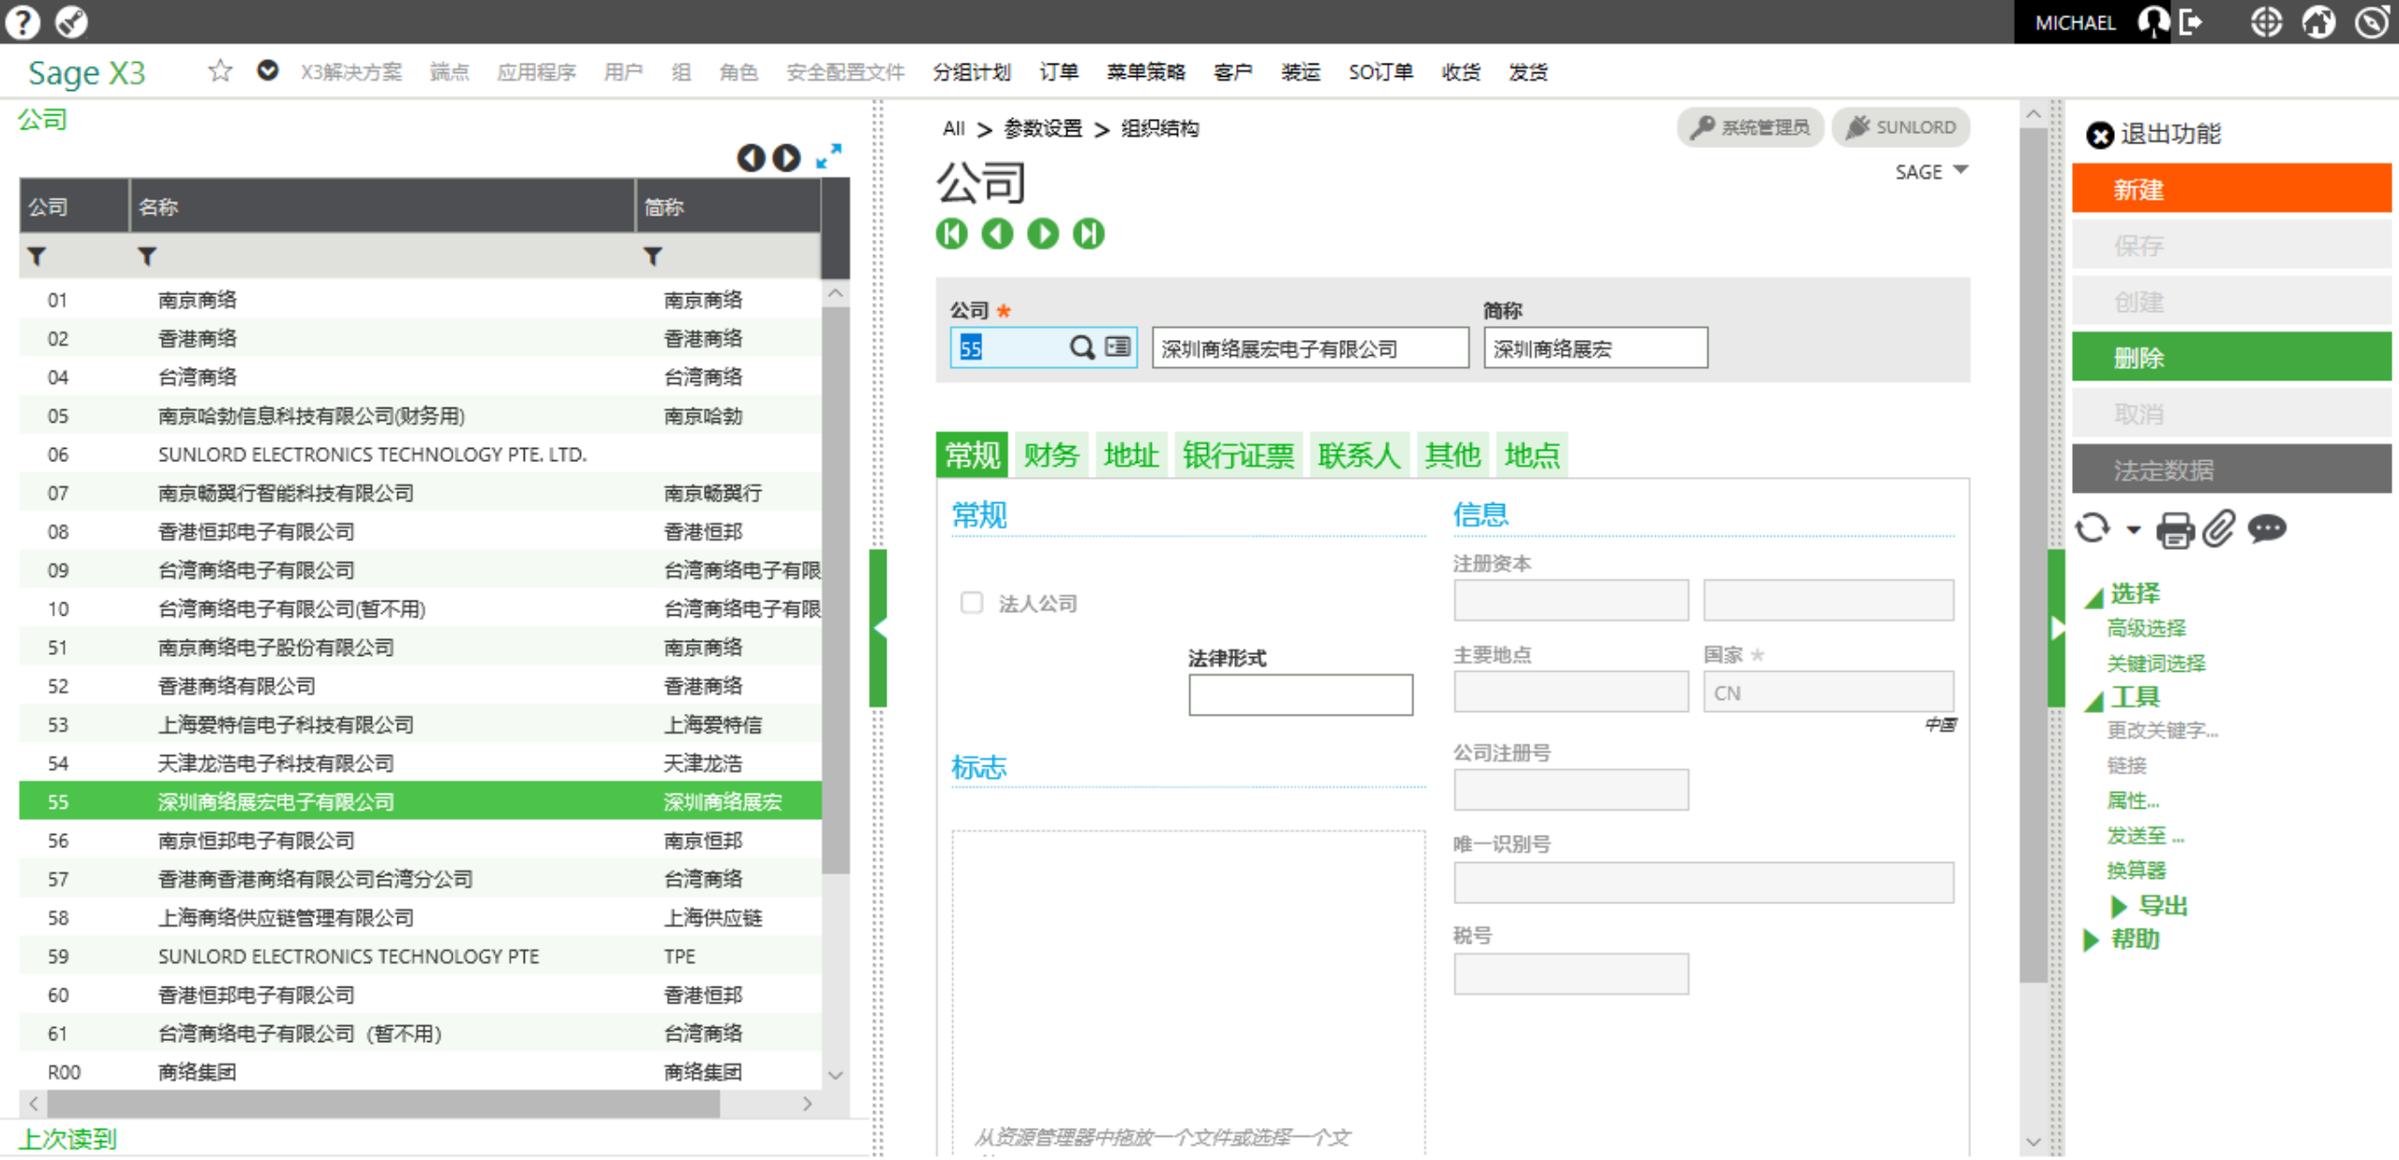Click the 简称 input field
Viewport: 2399px width, 1160px height.
pos(1594,348)
